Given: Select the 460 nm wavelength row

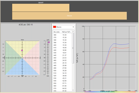Looking at the screenshot, I should tap(62, 60).
